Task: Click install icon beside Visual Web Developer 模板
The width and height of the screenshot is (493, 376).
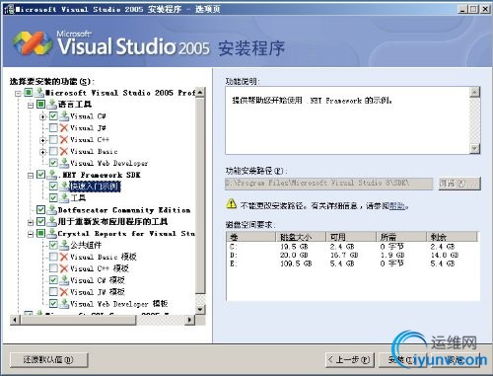Action: coord(64,303)
